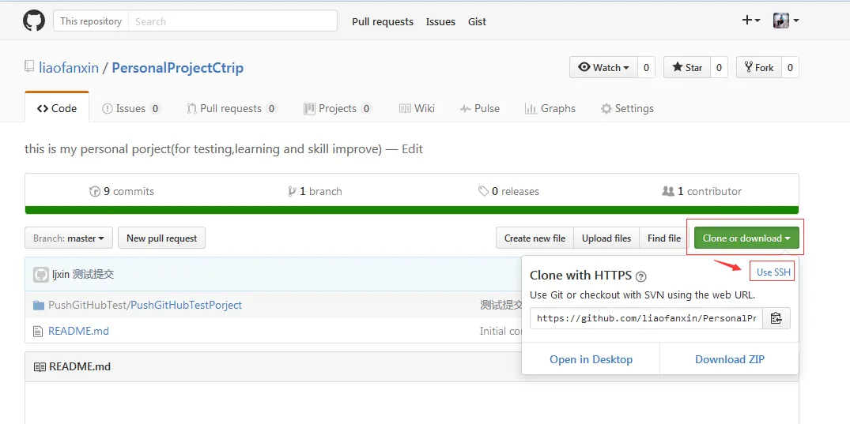Open the PushGitHubTestPorject folder link
The image size is (850, 424).
(187, 306)
